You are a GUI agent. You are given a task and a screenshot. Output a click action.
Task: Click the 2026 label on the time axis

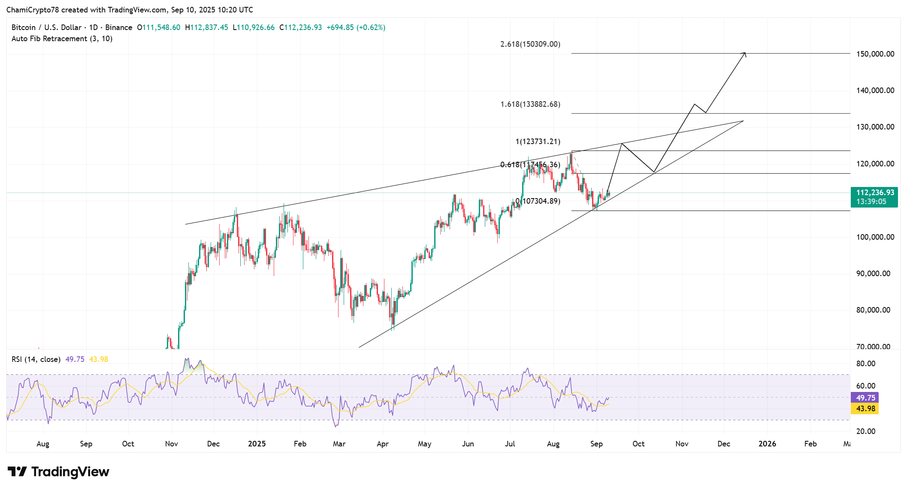click(767, 444)
